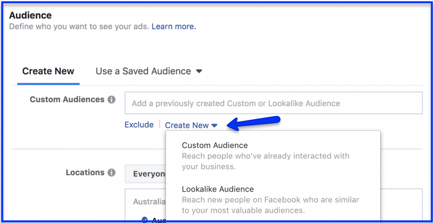Screen dimensions: 434x223
Task: Switch to the Create New tab
Action: pyautogui.click(x=48, y=71)
